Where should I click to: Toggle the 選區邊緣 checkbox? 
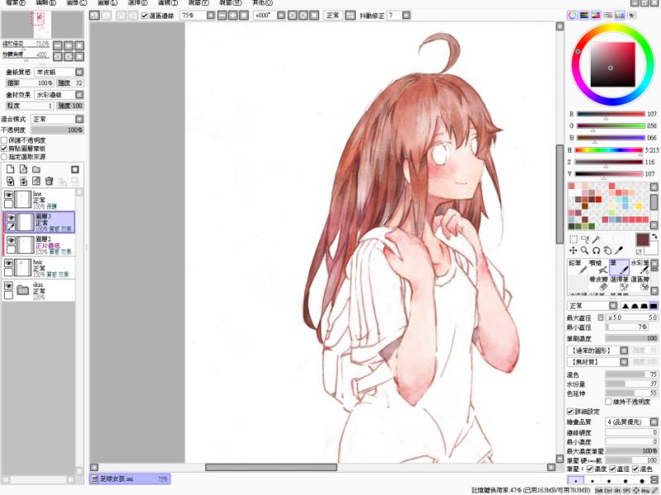[145, 16]
